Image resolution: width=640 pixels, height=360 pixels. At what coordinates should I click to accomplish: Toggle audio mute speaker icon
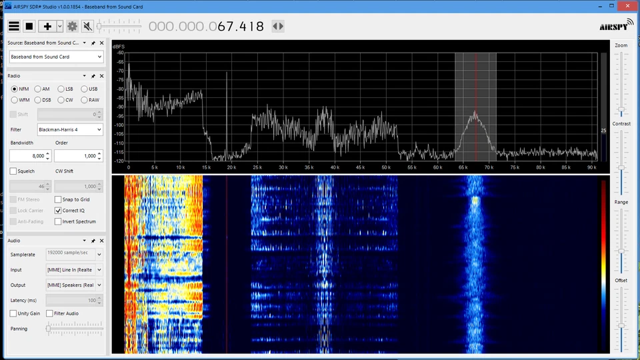click(x=87, y=26)
